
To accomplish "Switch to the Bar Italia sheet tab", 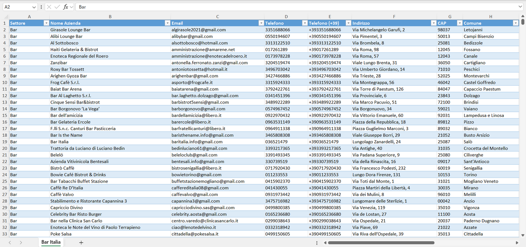I will pos(51,242).
